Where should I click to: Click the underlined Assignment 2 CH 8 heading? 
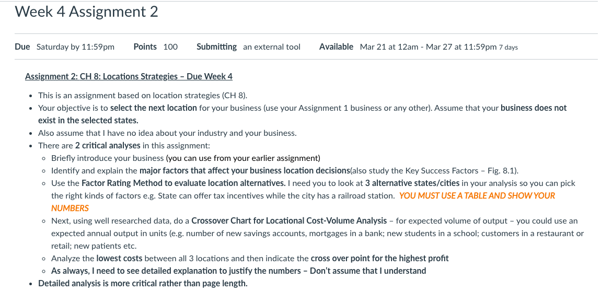coord(129,77)
